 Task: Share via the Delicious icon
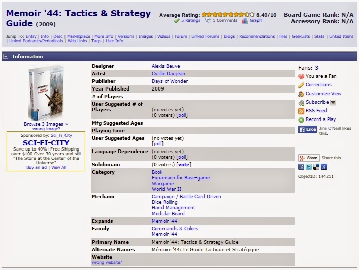click(x=316, y=167)
